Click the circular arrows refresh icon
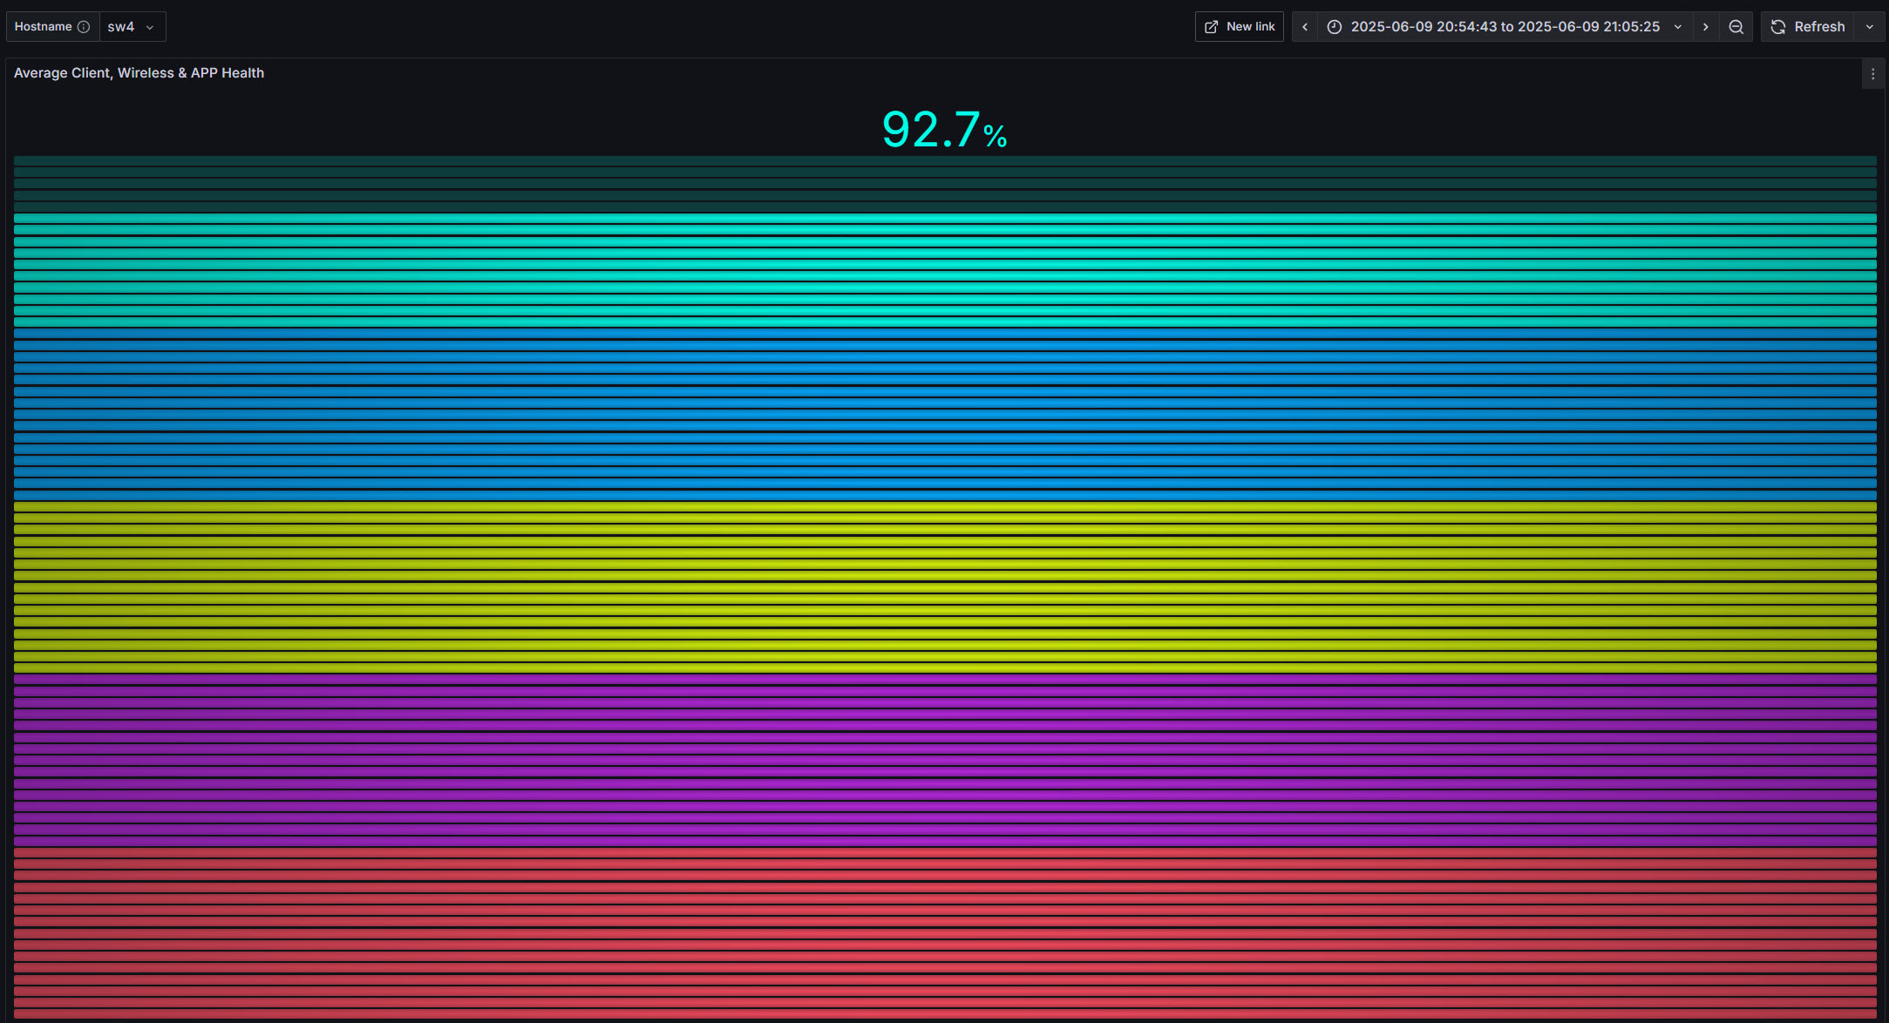Screen dimensions: 1889x1023 pos(1778,27)
